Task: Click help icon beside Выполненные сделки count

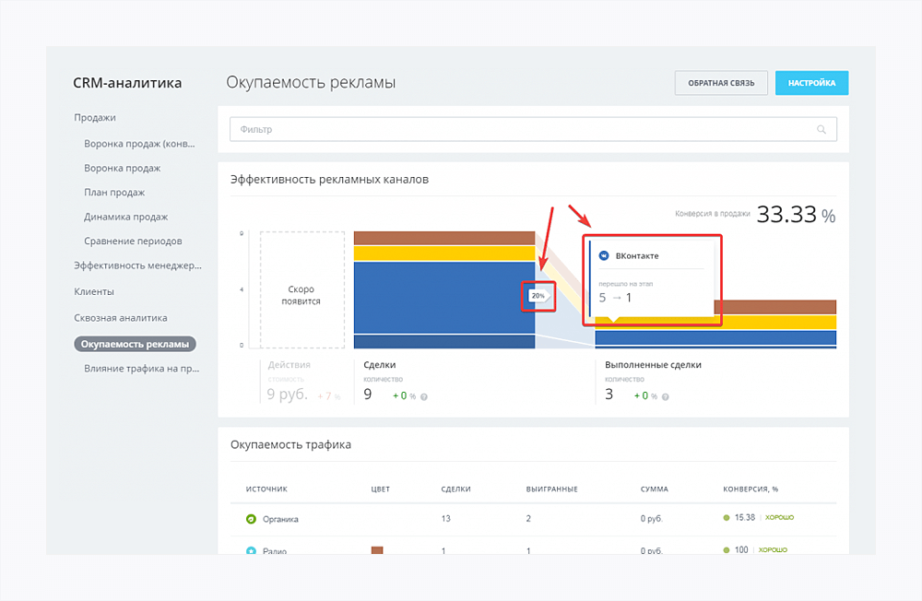Action: pyautogui.click(x=665, y=396)
